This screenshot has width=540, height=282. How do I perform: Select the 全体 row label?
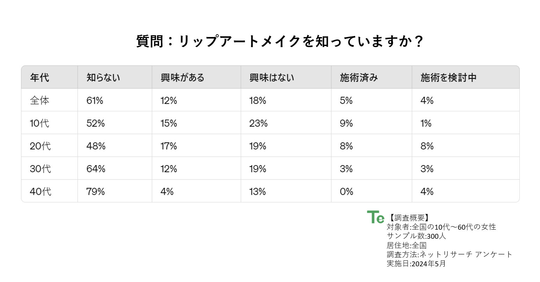click(x=39, y=101)
